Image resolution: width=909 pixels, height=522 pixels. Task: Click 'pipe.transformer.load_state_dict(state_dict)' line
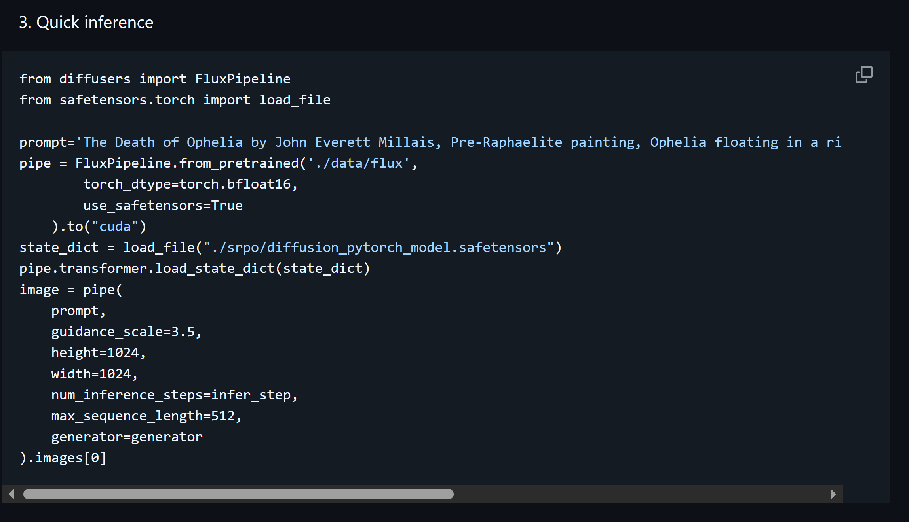195,269
